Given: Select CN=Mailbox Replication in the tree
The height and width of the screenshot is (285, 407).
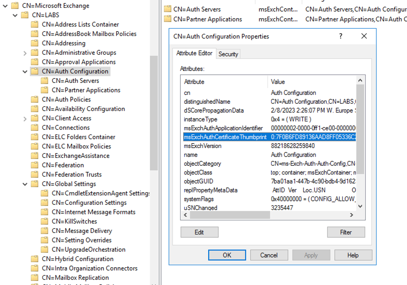Looking at the screenshot, I should coord(75,278).
